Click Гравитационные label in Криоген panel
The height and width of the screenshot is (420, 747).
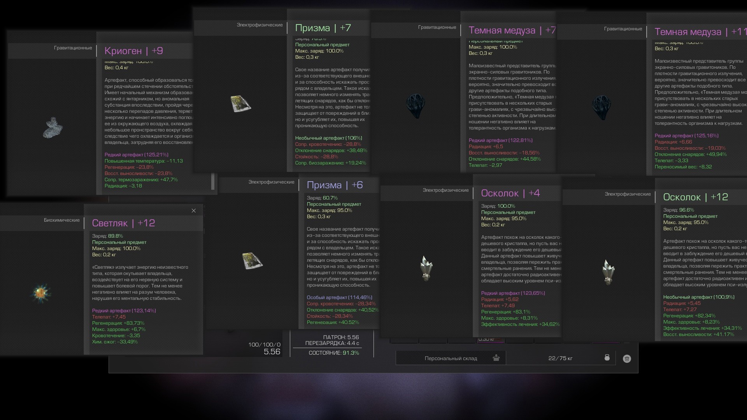pos(73,48)
